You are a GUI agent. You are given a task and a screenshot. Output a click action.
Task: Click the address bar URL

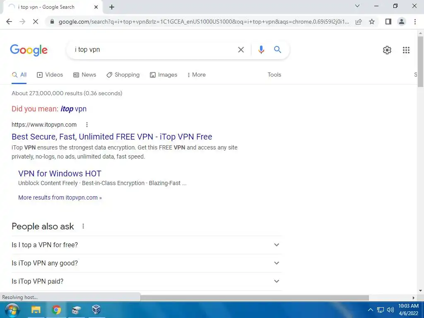pyautogui.click(x=204, y=22)
